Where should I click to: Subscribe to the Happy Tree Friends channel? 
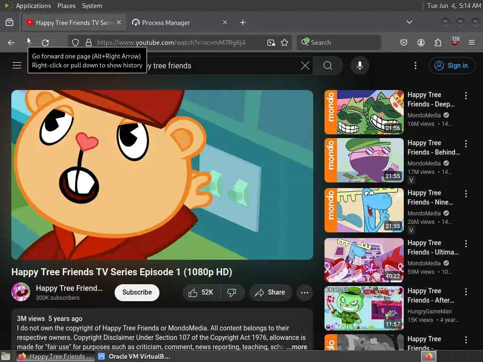(137, 292)
